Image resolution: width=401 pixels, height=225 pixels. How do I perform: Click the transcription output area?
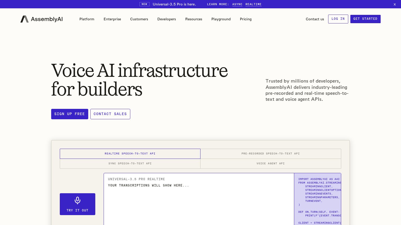[199, 199]
